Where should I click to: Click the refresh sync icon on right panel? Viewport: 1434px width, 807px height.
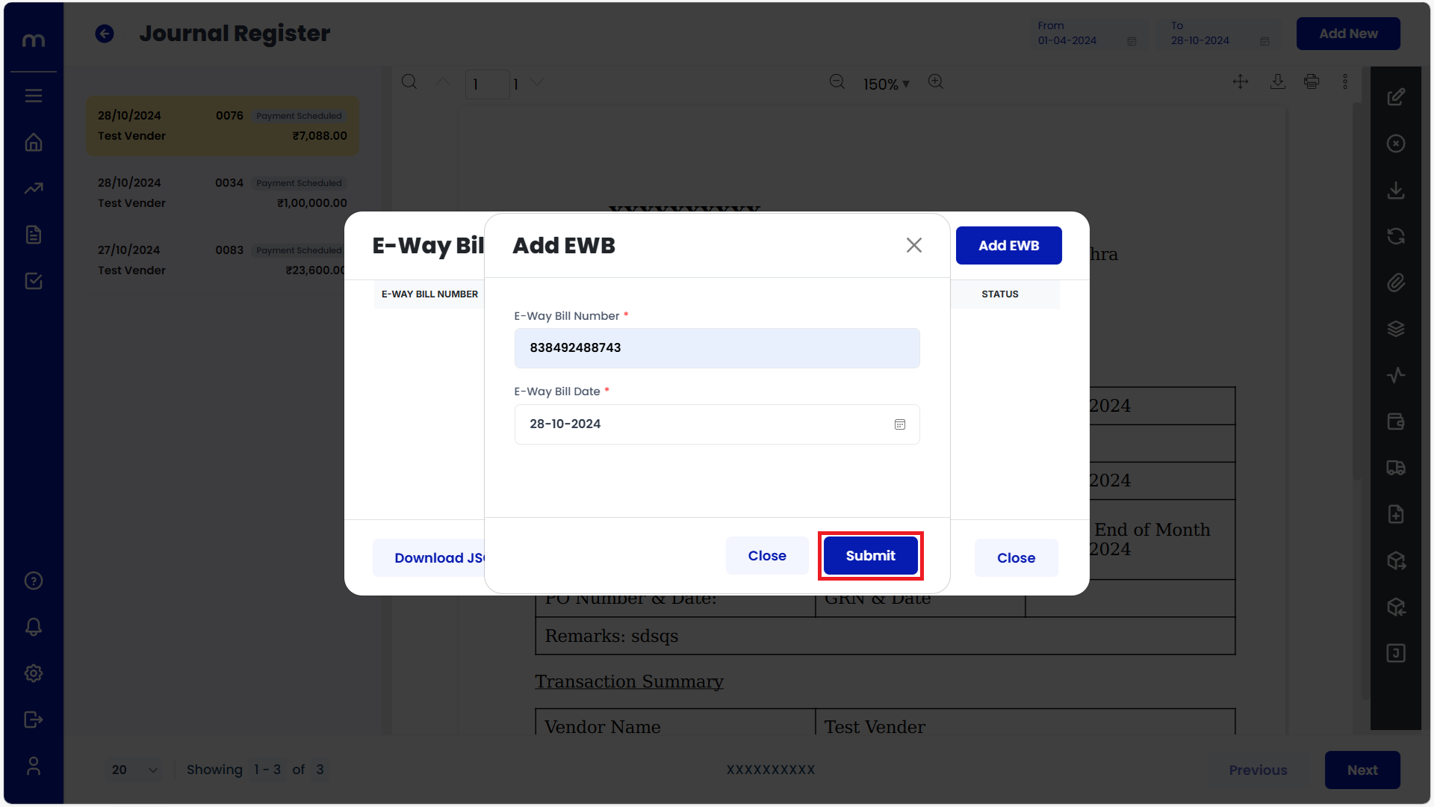(x=1396, y=236)
